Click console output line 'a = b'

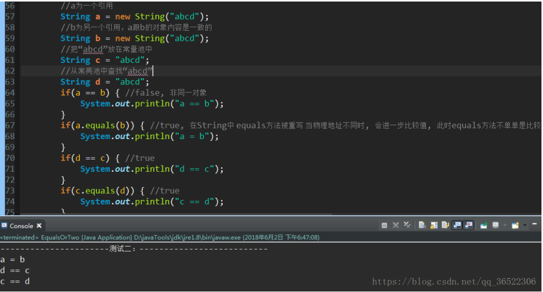pyautogui.click(x=12, y=259)
